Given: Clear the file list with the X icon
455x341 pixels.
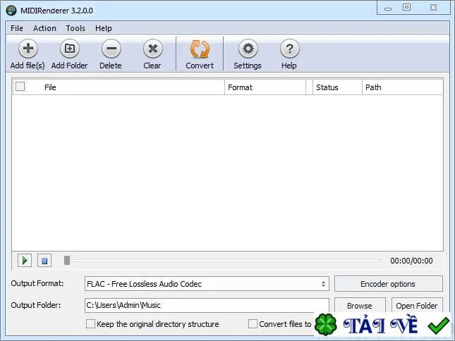Looking at the screenshot, I should click(152, 49).
